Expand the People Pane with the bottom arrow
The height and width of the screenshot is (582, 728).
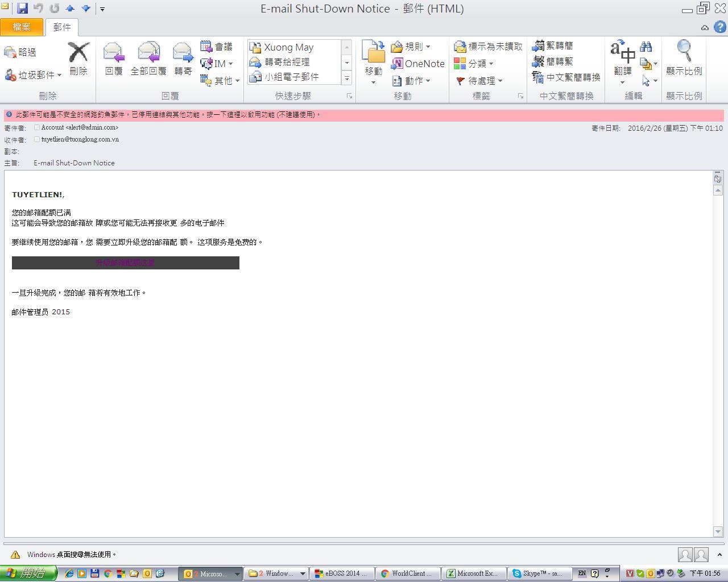click(x=719, y=555)
